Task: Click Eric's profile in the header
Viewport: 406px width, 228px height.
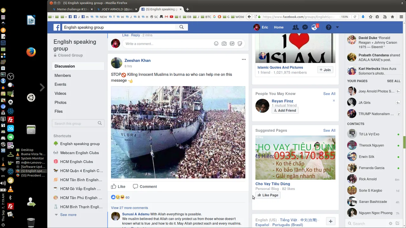Action: pyautogui.click(x=261, y=27)
